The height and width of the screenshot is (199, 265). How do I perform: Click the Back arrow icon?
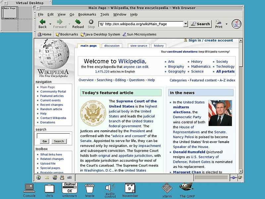point(42,22)
